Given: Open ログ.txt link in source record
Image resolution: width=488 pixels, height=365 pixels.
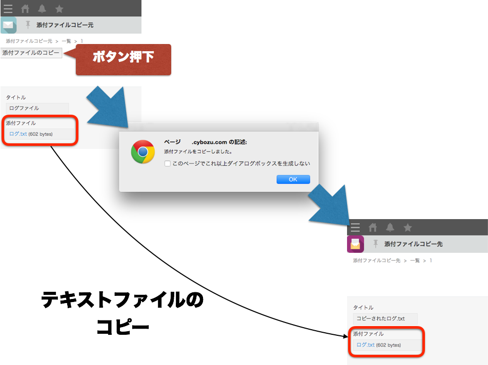Looking at the screenshot, I should pos(18,134).
